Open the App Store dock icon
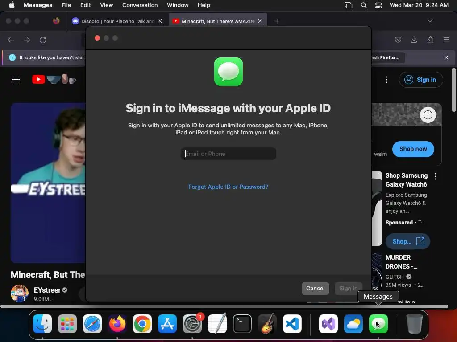 point(167,324)
